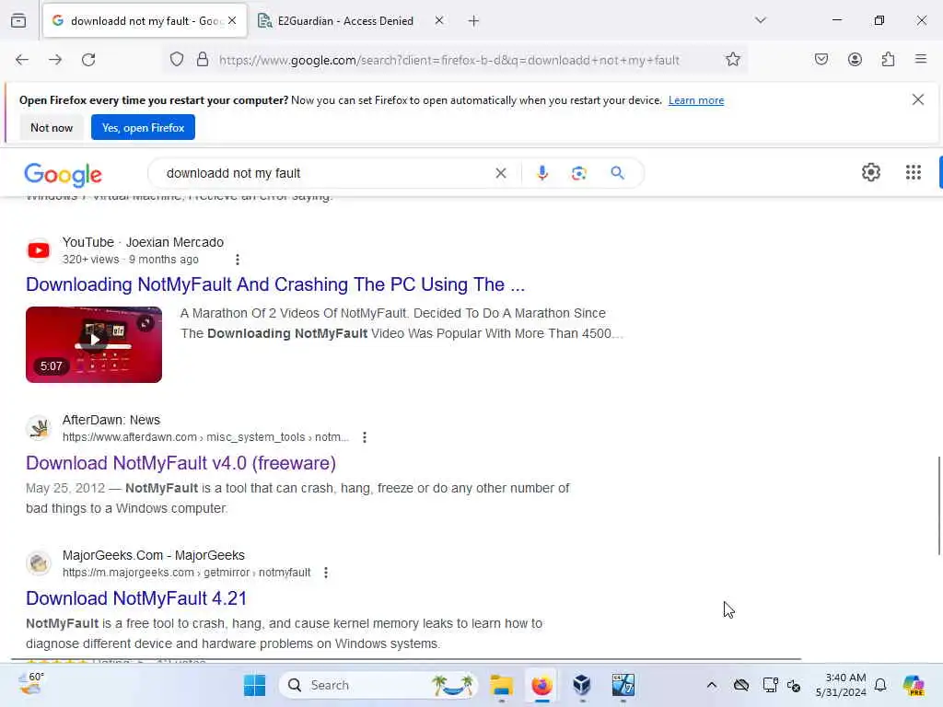
Task: Open more options for YouTube result
Action: click(238, 260)
